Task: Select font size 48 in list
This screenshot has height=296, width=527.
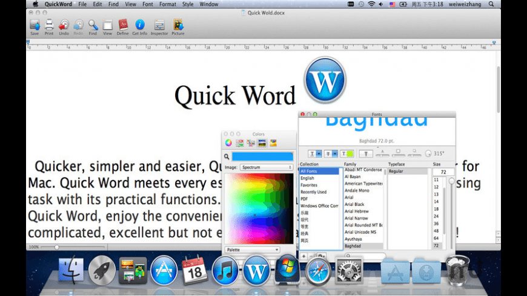Action: 436,231
